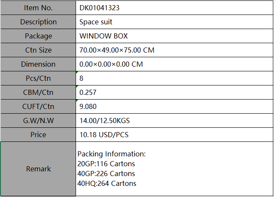Click the 'Remark' label cell
Viewport: 275px width, 197px height.
pos(38,169)
